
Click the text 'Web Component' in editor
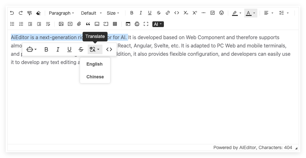[205, 38]
